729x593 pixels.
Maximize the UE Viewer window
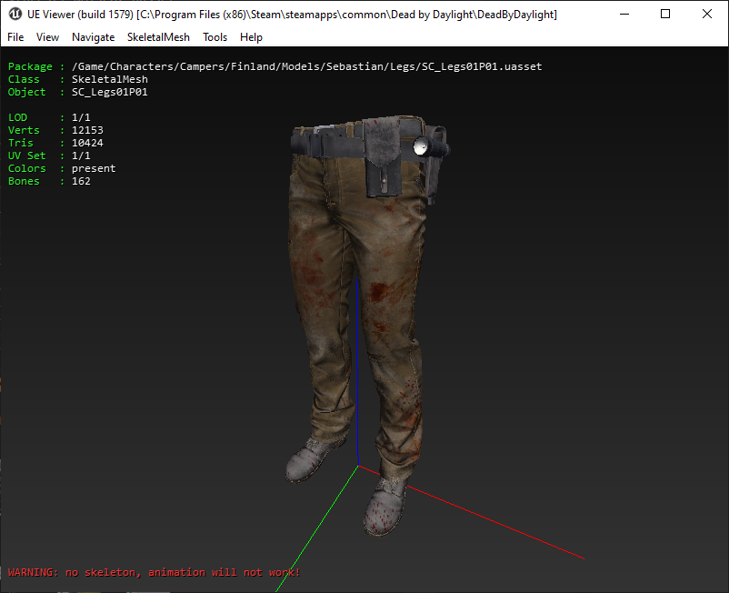click(x=665, y=14)
